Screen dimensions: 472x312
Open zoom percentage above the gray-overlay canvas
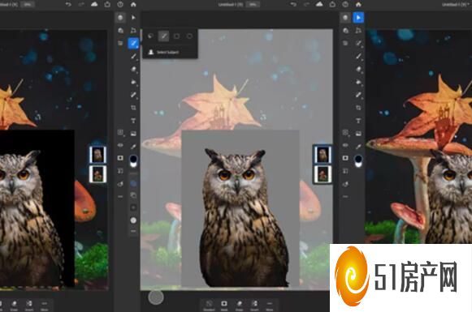253,5
